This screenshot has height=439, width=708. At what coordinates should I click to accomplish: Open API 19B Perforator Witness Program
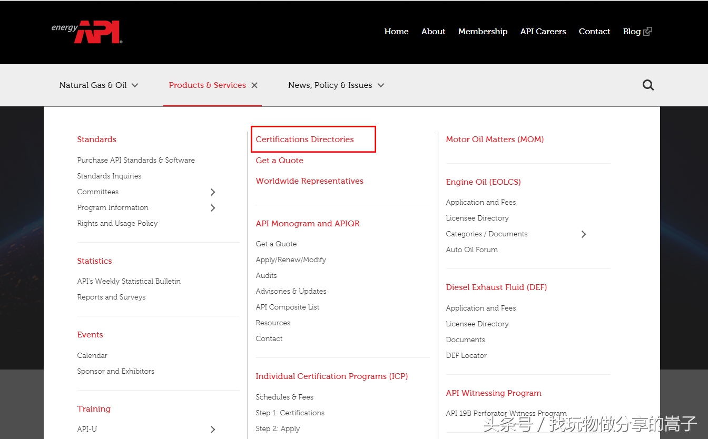[506, 413]
